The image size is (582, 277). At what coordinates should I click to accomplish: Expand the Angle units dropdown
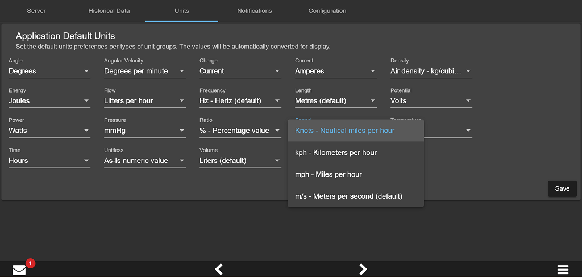point(49,71)
